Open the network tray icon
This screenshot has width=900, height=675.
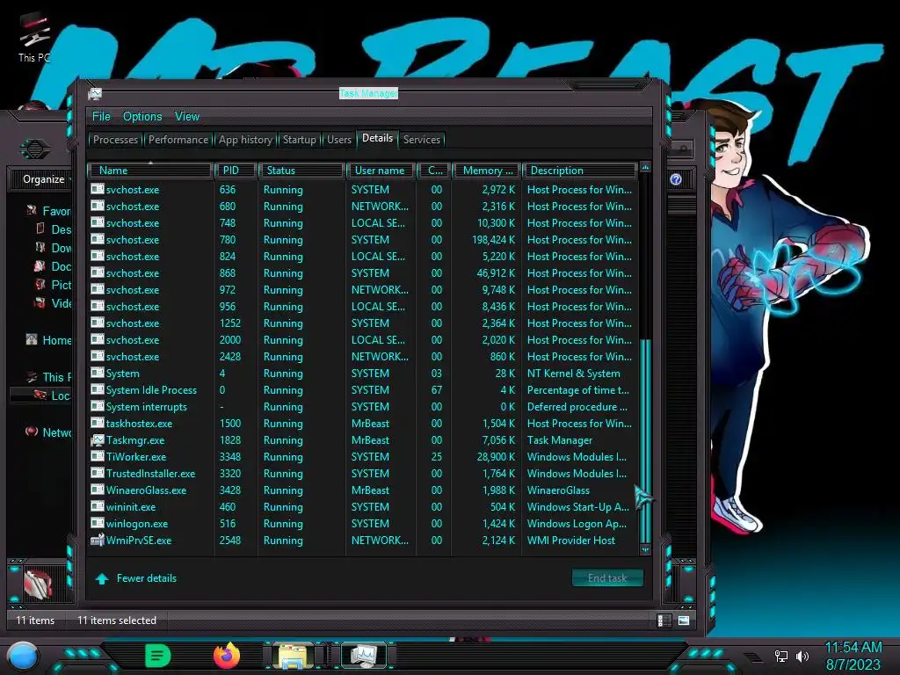(780, 656)
